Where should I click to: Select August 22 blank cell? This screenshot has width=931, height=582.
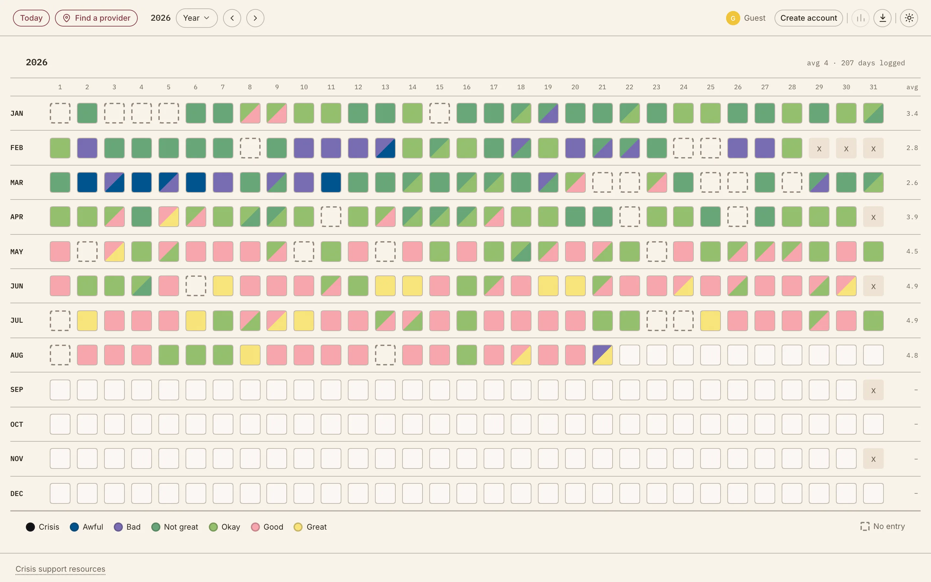629,355
